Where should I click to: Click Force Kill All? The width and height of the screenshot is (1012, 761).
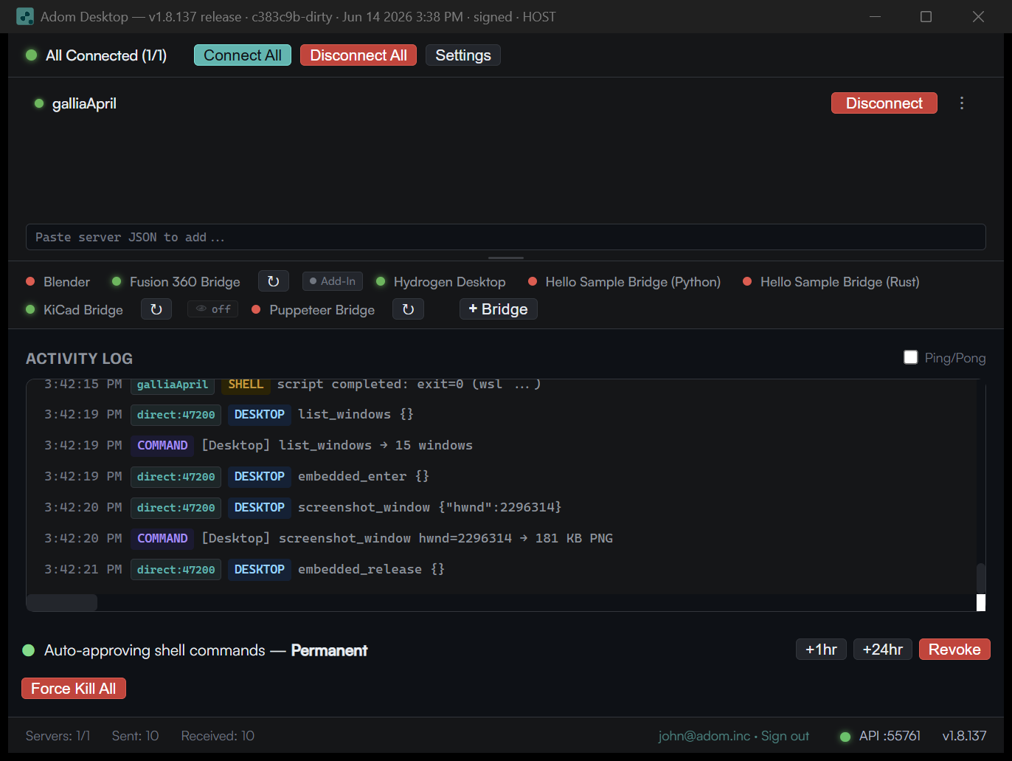(x=74, y=689)
